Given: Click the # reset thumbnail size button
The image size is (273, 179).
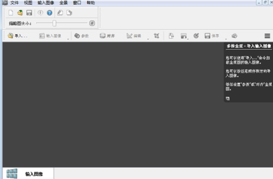Looking at the screenshot, I should (92, 23).
